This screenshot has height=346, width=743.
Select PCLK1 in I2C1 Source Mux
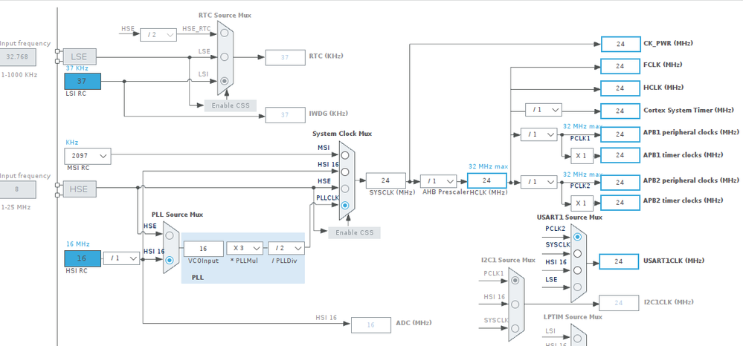pyautogui.click(x=515, y=280)
